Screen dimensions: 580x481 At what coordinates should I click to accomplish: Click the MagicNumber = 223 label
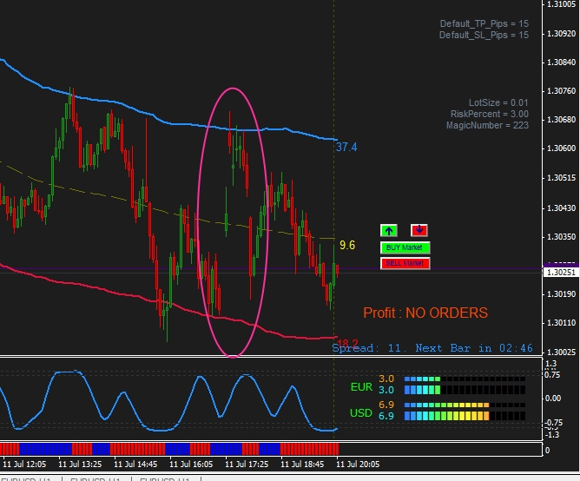point(487,125)
